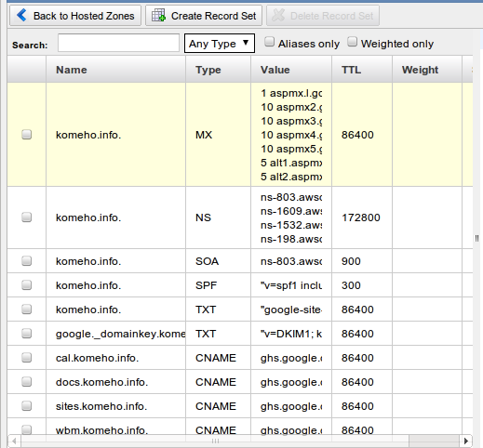Screen dimensions: 483x448
Task: Sort by the Name column header
Action: coord(115,70)
